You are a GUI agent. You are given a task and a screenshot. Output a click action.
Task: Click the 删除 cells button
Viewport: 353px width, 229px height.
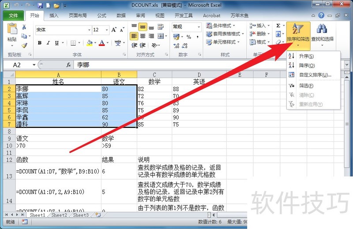pos(259,34)
